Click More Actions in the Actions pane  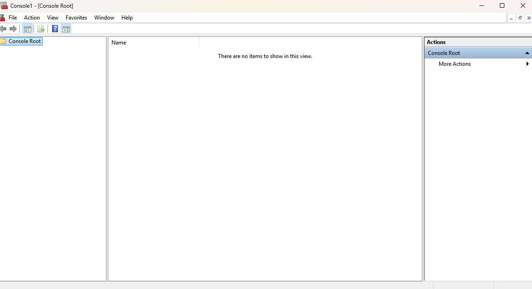coord(455,64)
